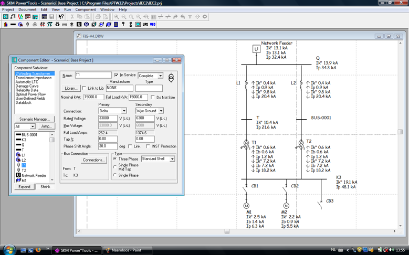Click the Phase Shift Angle field
This screenshot has height=255, width=409.
pos(108,146)
